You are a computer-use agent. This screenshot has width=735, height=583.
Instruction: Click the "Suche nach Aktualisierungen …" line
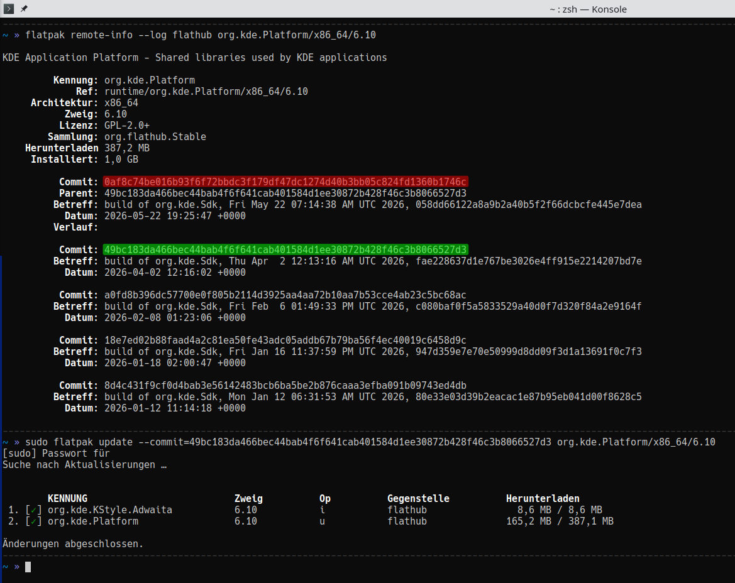click(x=85, y=465)
